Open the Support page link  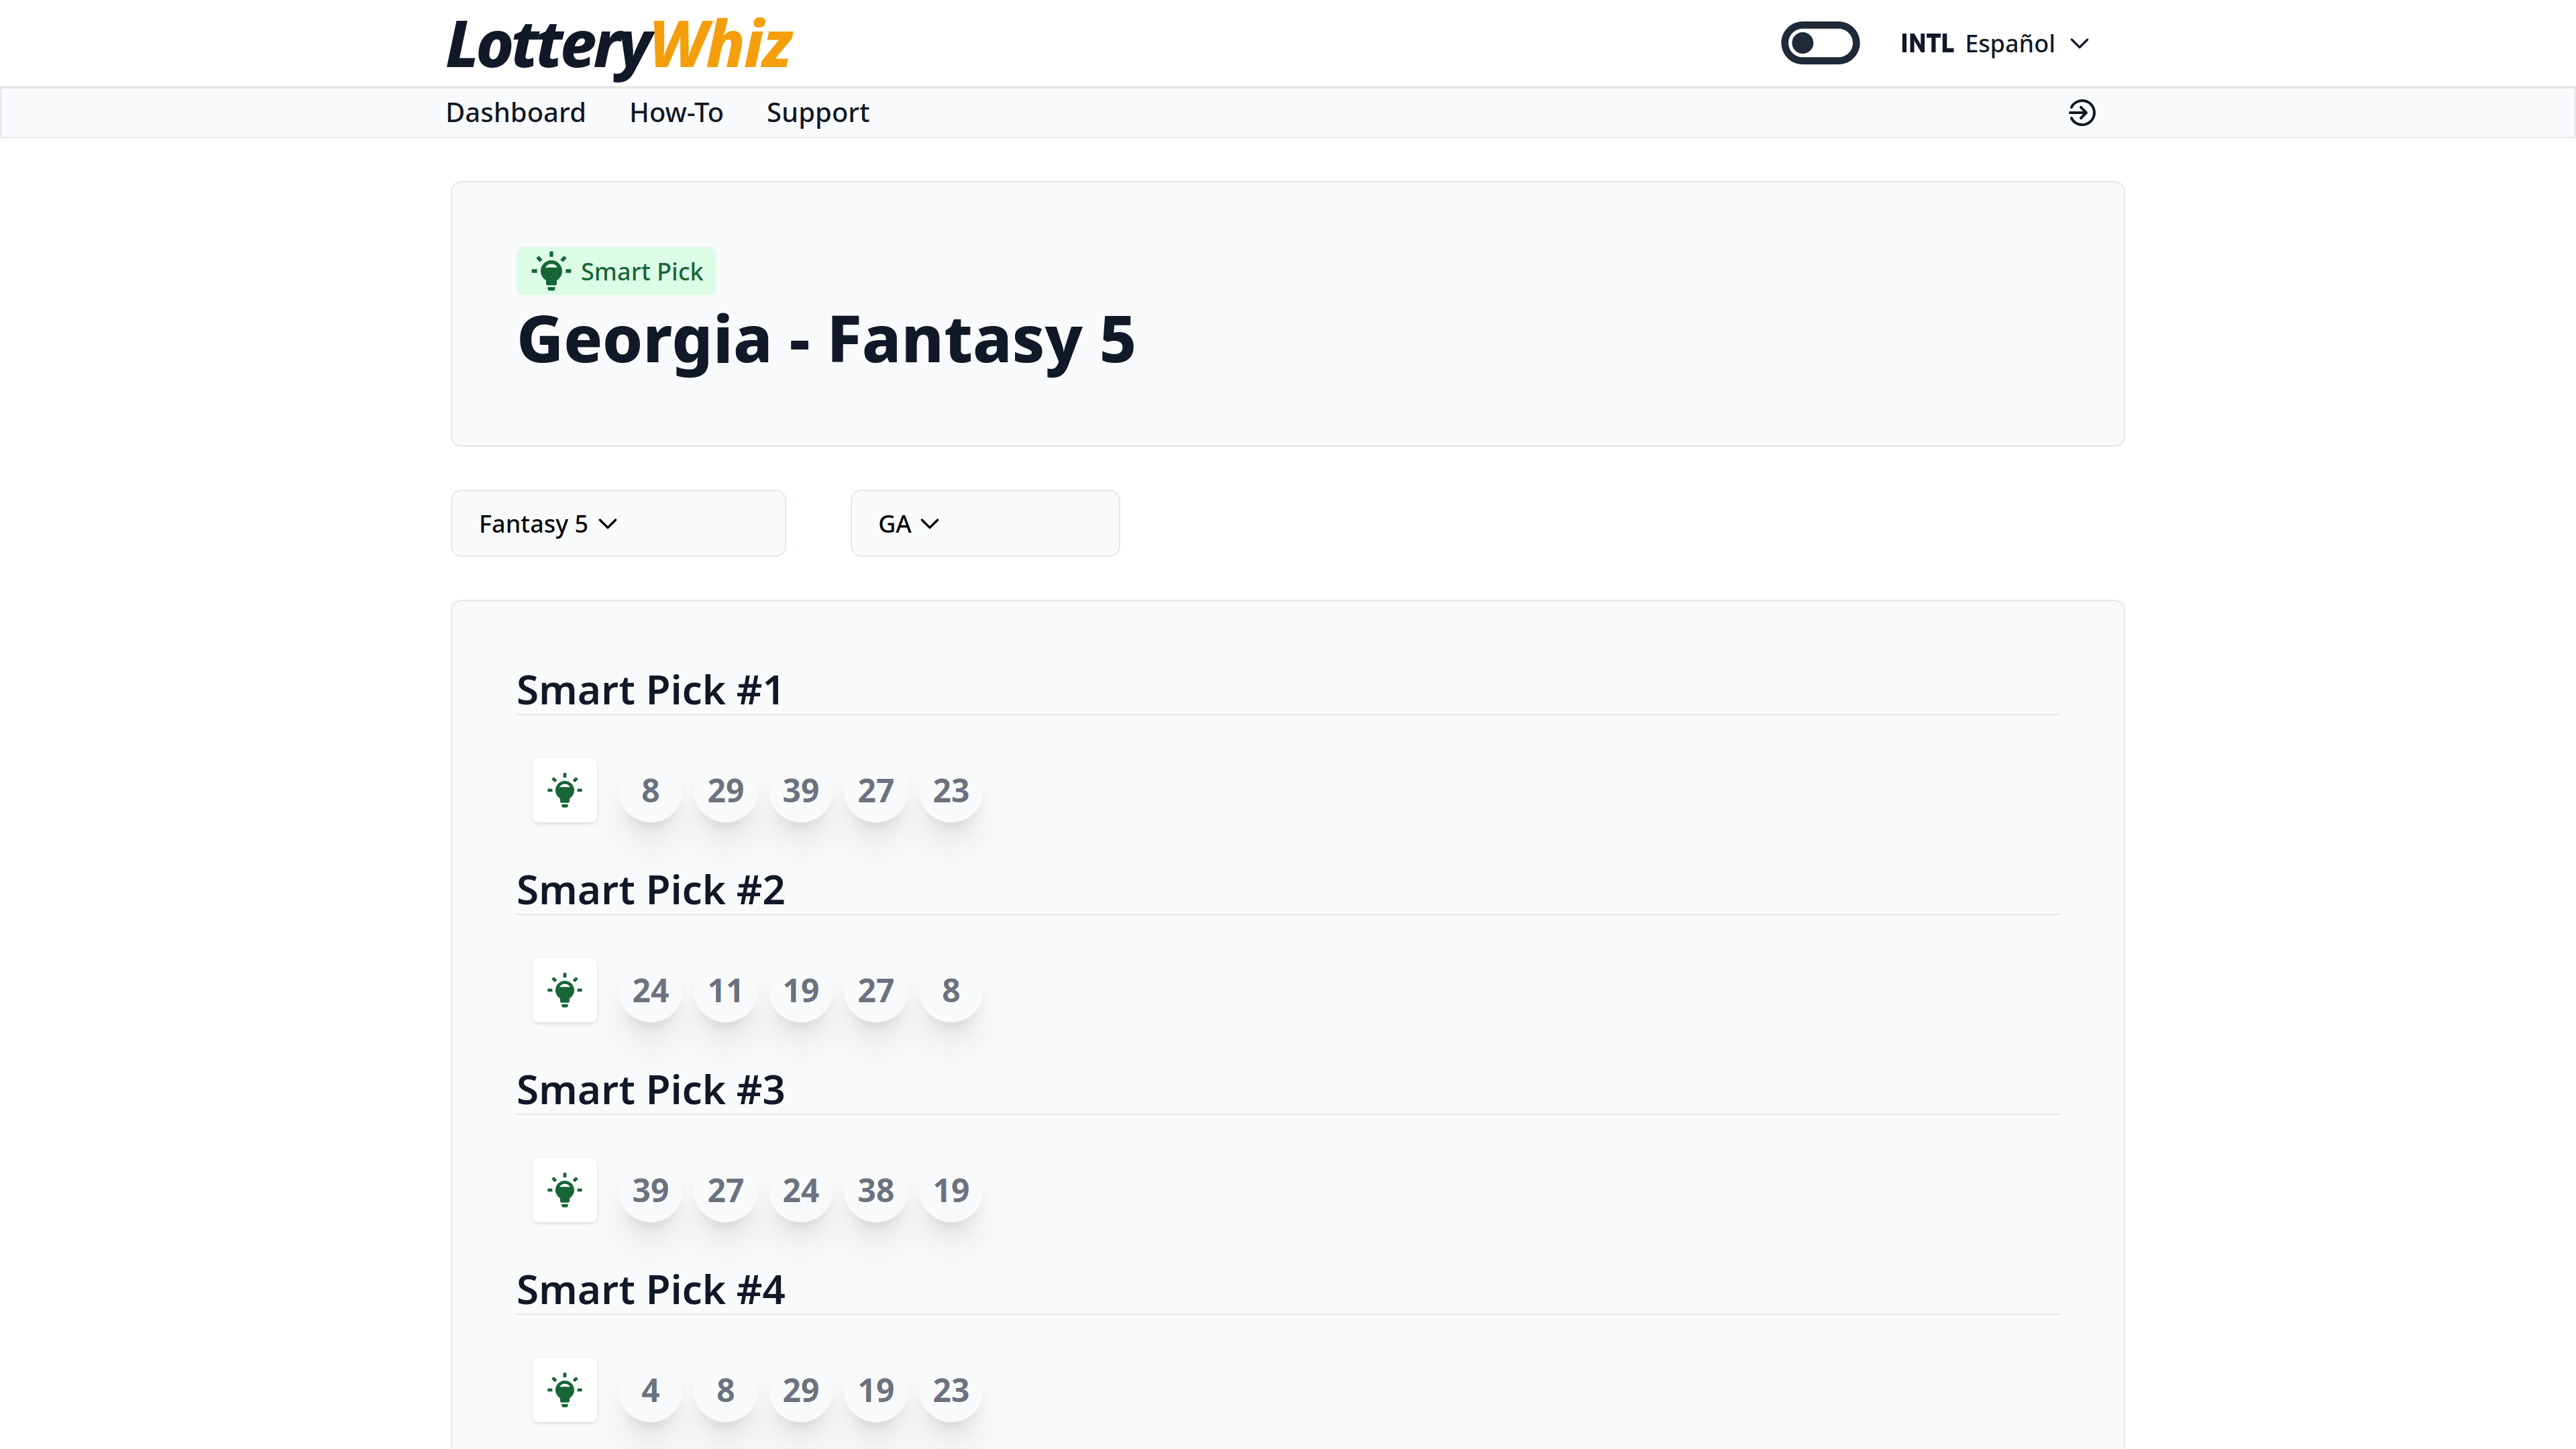tap(817, 113)
